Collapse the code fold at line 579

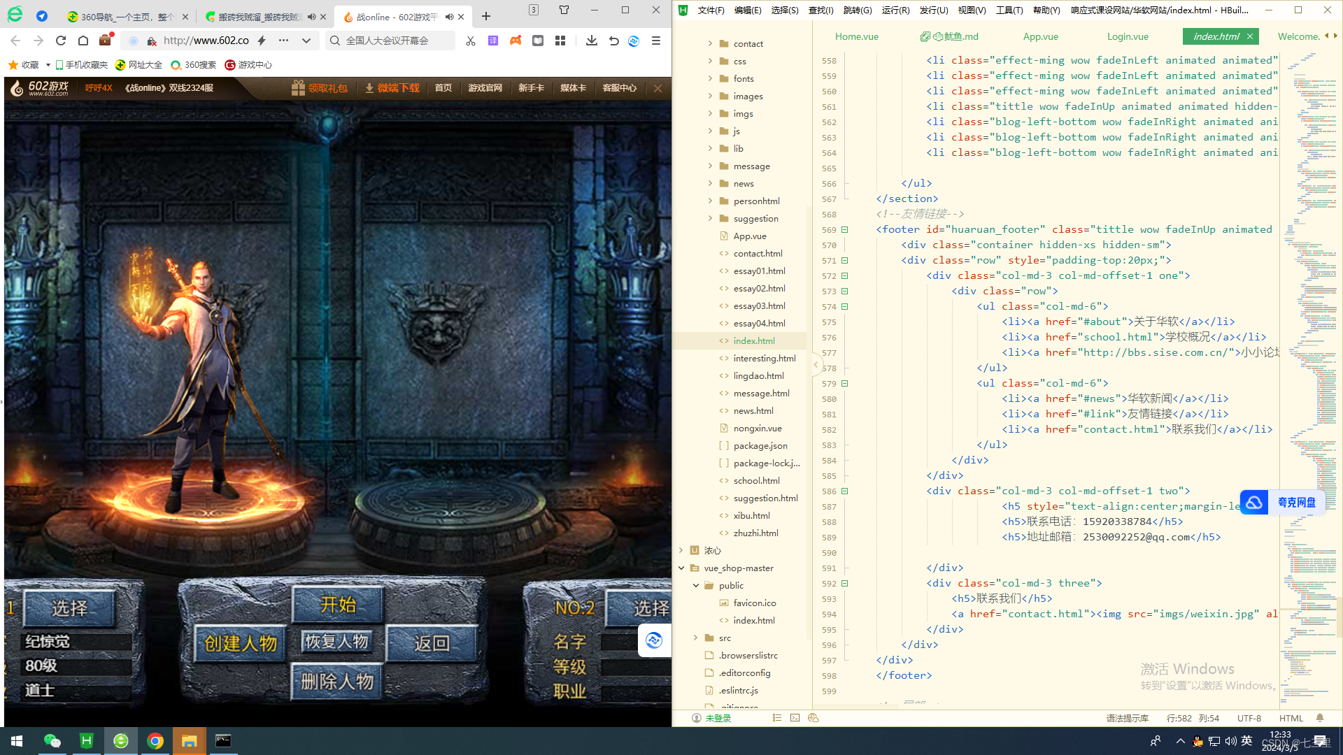pyautogui.click(x=845, y=383)
